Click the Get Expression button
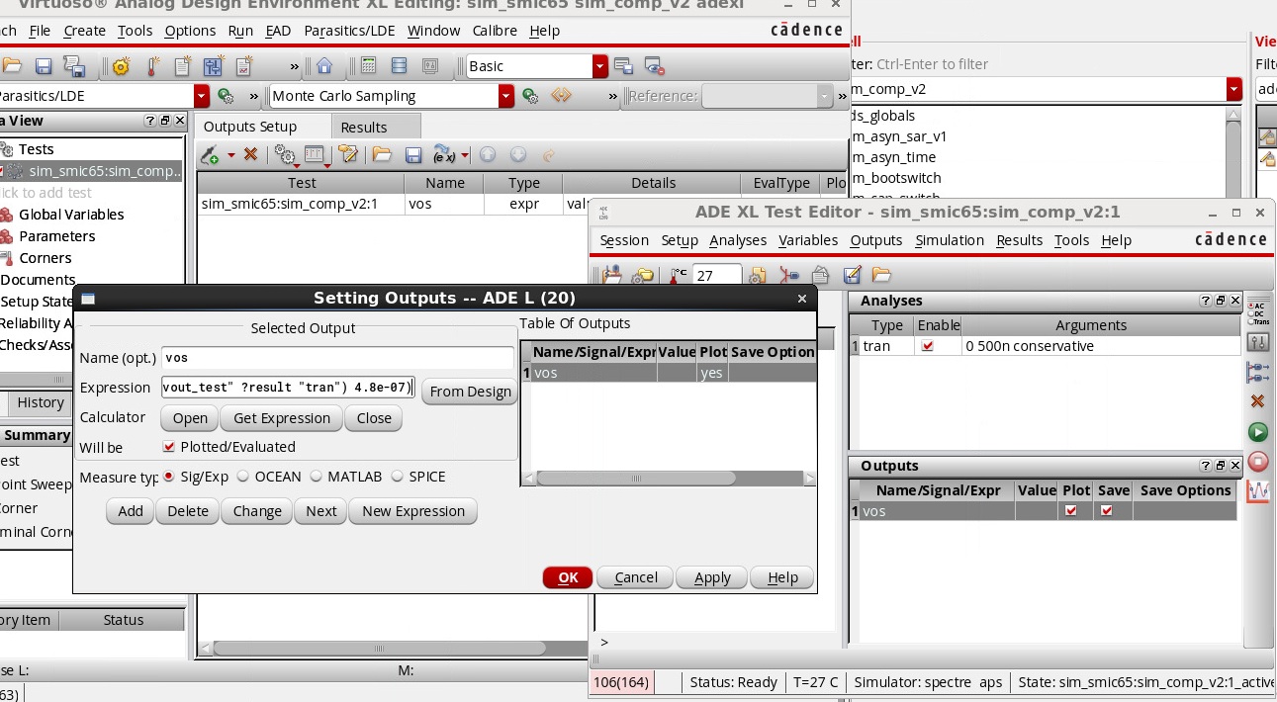The image size is (1277, 702). pyautogui.click(x=282, y=418)
